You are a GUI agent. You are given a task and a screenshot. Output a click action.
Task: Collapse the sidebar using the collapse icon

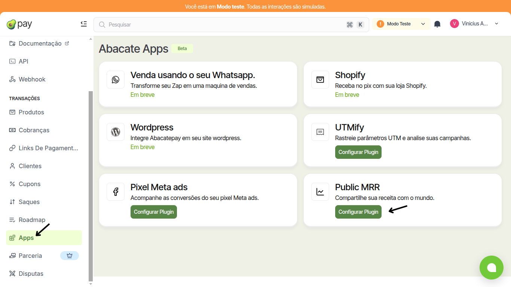tap(84, 24)
